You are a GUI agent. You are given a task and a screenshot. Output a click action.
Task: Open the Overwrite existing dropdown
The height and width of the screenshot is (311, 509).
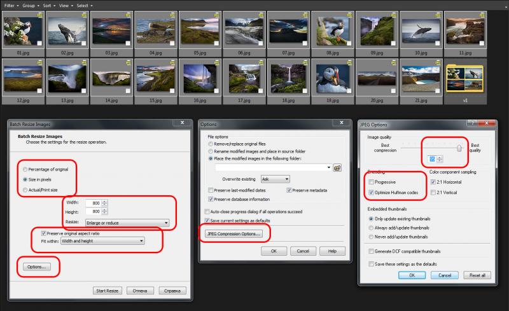point(275,179)
